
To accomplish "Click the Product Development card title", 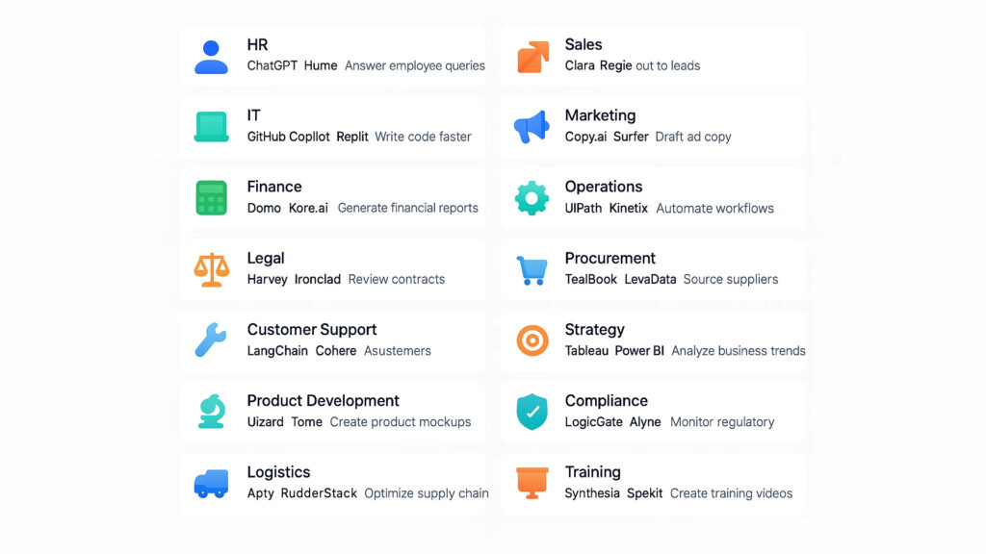I will (324, 401).
